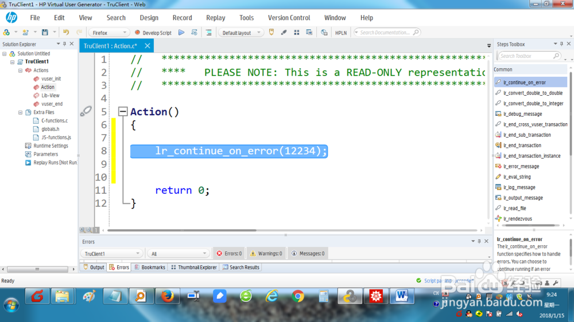Click the Search Documentation field
Image resolution: width=574 pixels, height=322 pixels.
coord(386,33)
